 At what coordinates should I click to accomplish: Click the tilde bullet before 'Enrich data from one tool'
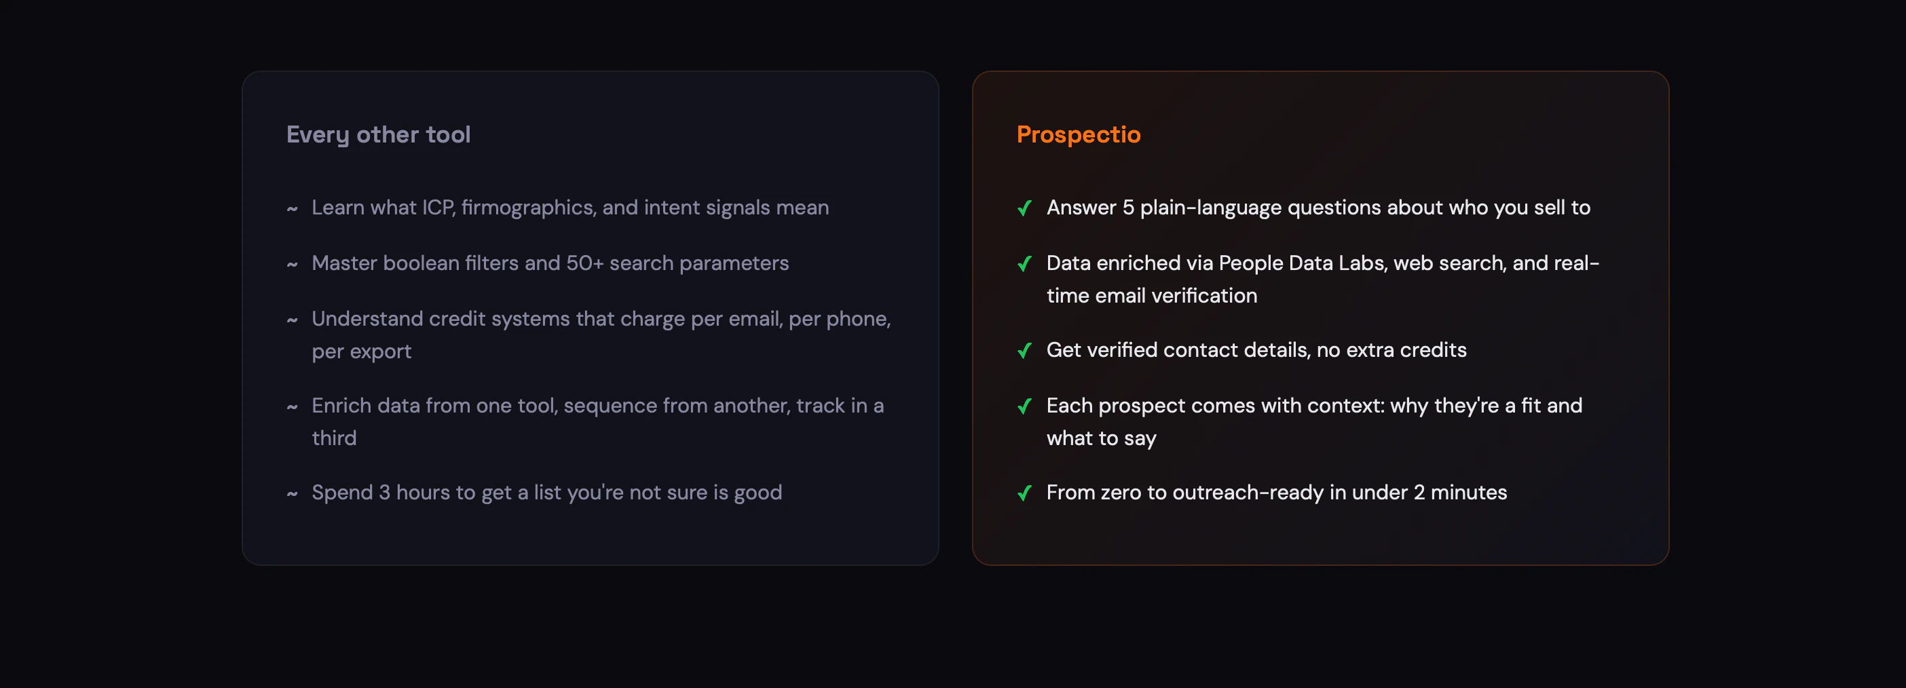293,407
